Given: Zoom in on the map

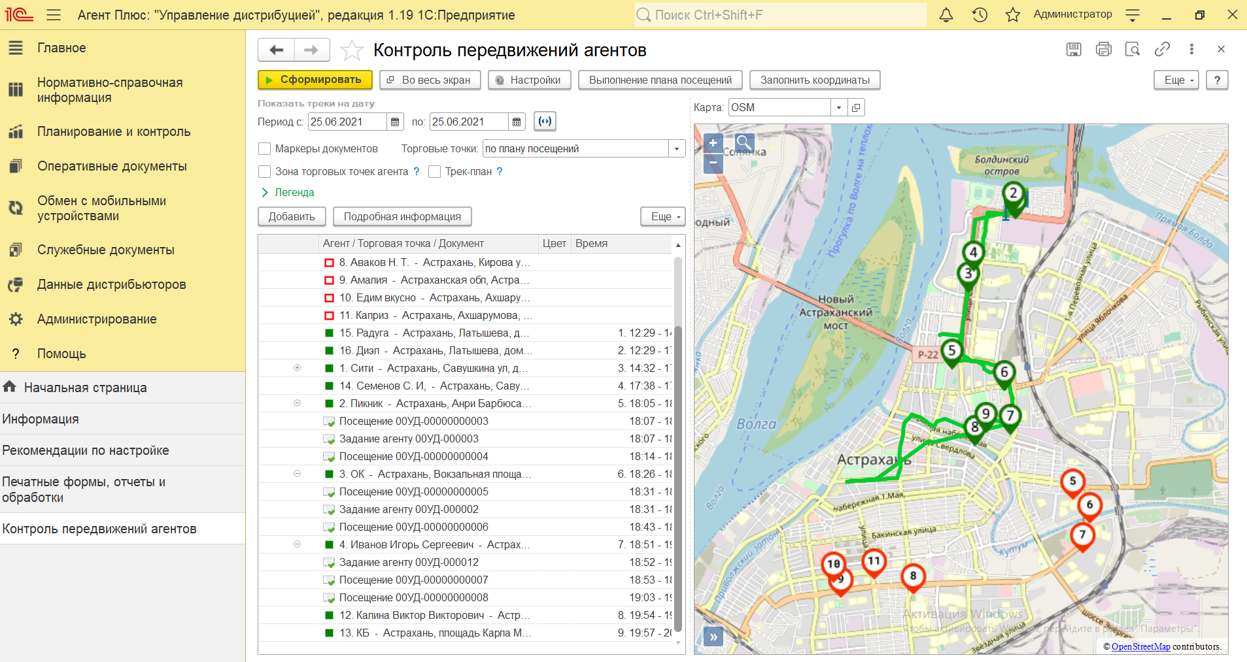Looking at the screenshot, I should pos(713,143).
